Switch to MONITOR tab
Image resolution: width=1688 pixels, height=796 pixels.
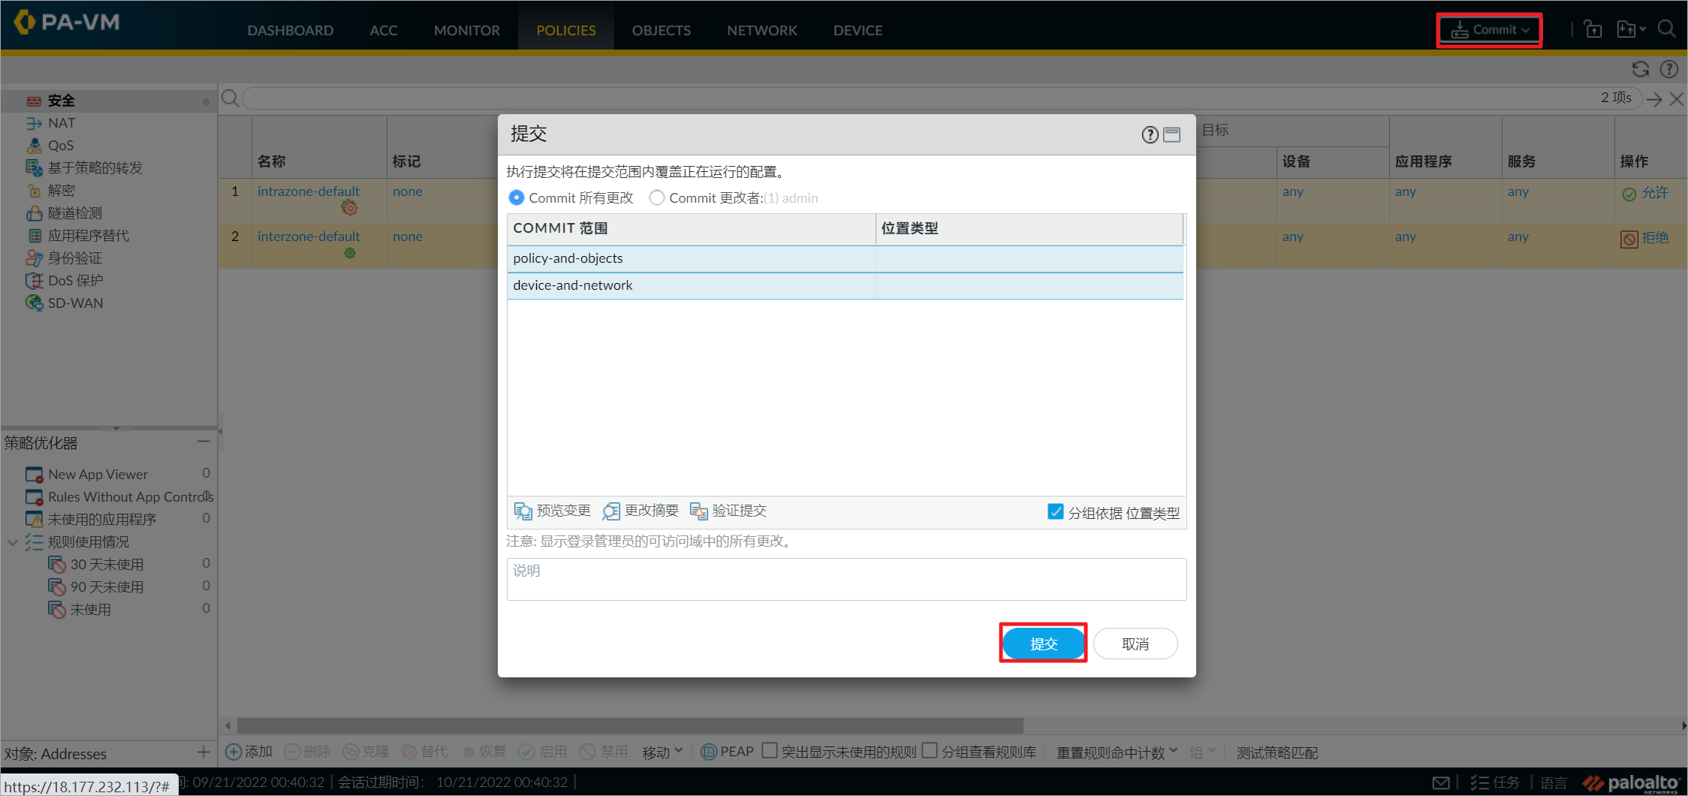[466, 30]
